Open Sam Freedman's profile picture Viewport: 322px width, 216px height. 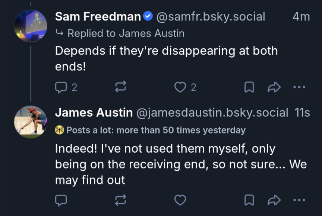pyautogui.click(x=31, y=26)
